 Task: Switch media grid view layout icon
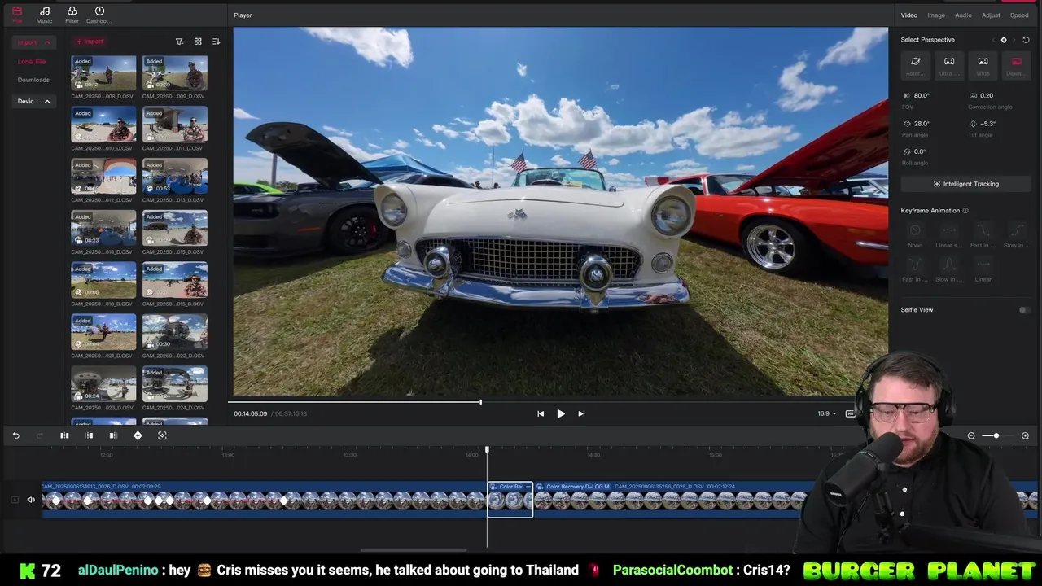tap(198, 42)
